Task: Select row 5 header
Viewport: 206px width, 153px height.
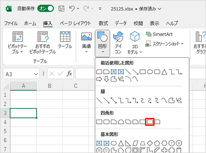Action: tap(5, 131)
